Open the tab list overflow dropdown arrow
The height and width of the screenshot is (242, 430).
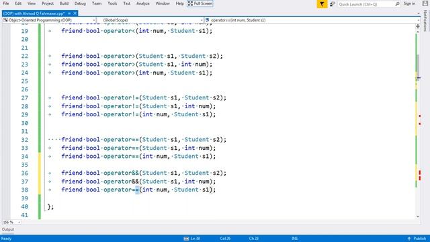click(419, 13)
